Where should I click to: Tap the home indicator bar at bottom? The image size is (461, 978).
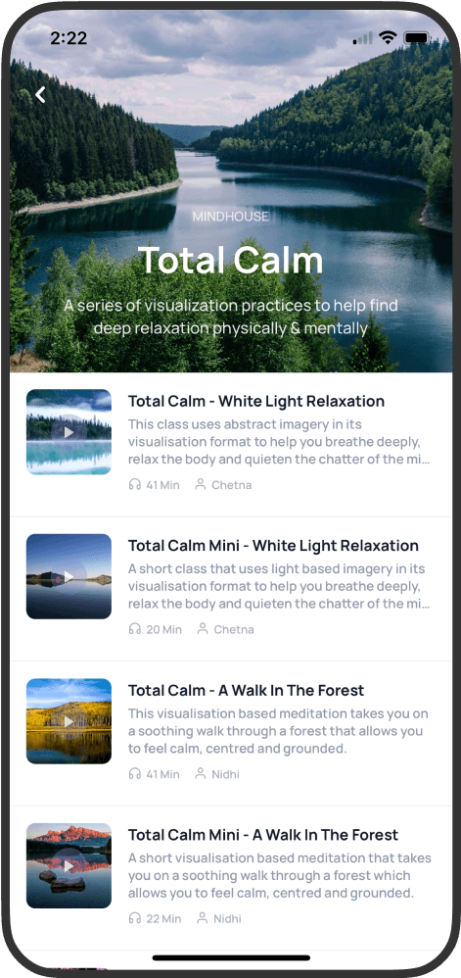point(231,957)
